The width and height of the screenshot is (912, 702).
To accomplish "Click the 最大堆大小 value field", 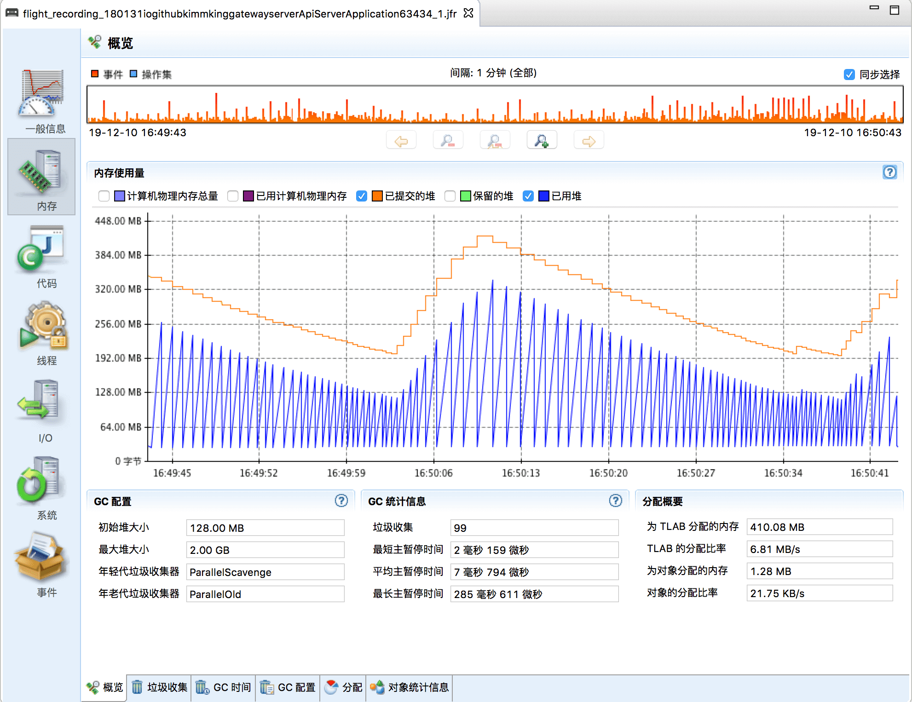I will (265, 550).
